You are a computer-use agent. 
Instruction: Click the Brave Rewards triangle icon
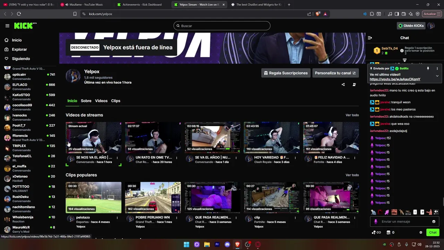pos(325,14)
